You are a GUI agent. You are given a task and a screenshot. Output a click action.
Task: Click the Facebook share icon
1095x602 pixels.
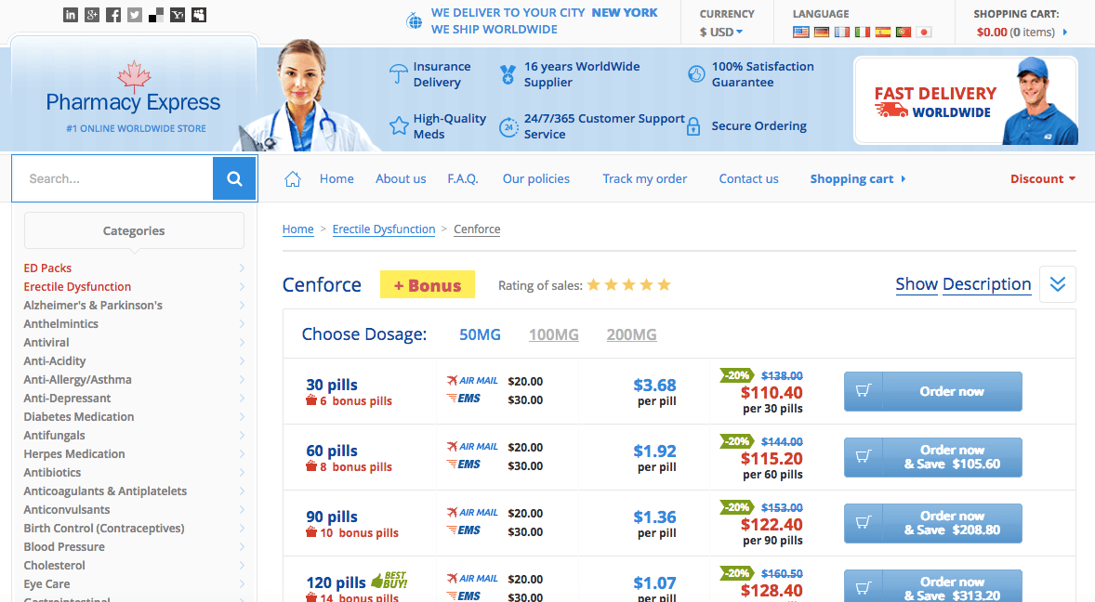(113, 15)
